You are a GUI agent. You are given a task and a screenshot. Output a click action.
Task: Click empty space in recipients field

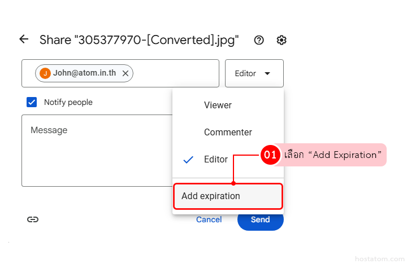(x=175, y=73)
